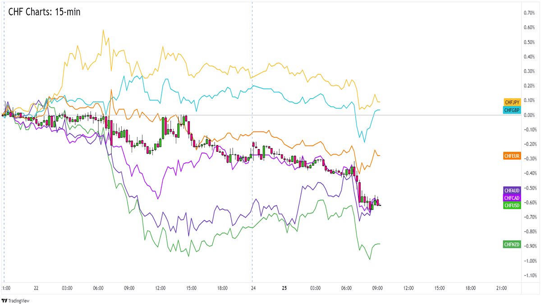Select the CHFJPY series label
This screenshot has width=541, height=304.
pos(512,102)
